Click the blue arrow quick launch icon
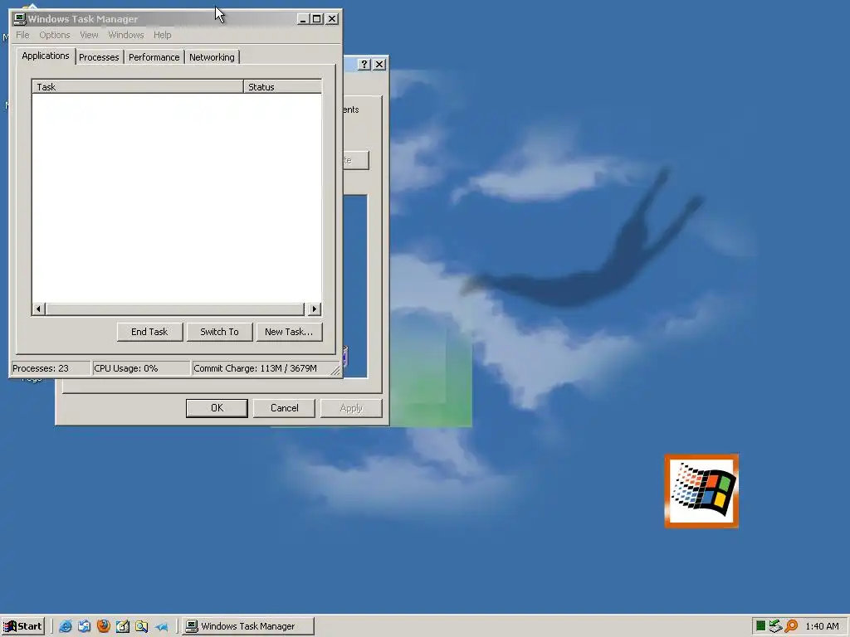The width and height of the screenshot is (850, 637). [x=161, y=626]
